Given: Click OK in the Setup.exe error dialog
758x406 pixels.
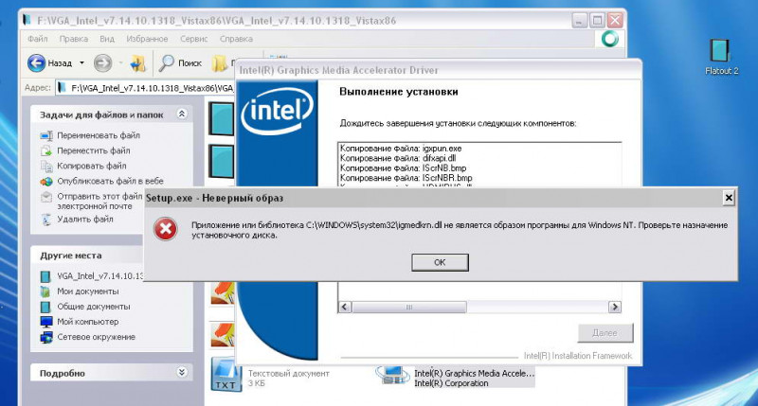Looking at the screenshot, I should [440, 262].
